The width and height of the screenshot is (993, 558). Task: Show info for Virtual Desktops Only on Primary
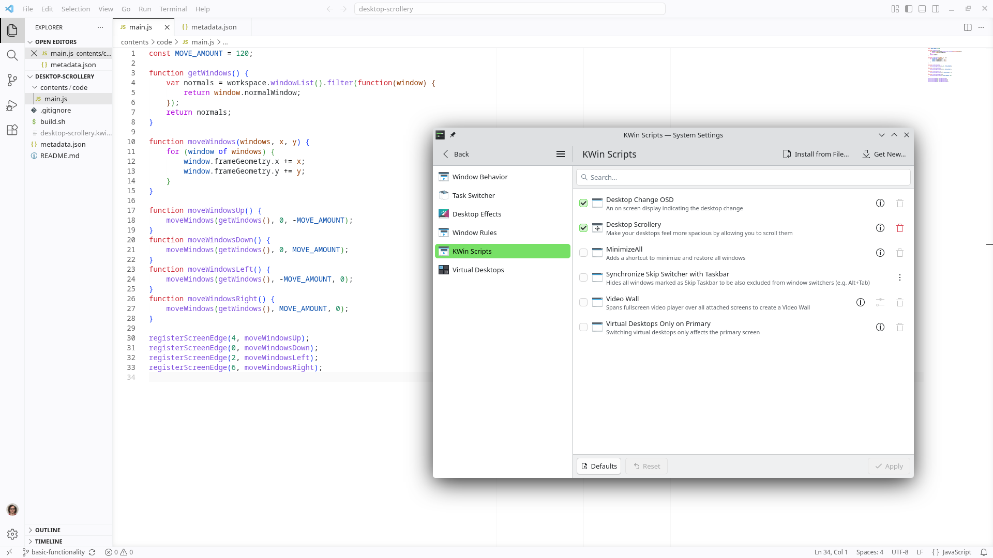pyautogui.click(x=880, y=327)
